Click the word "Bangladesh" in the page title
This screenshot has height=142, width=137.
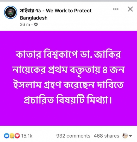click(34, 18)
